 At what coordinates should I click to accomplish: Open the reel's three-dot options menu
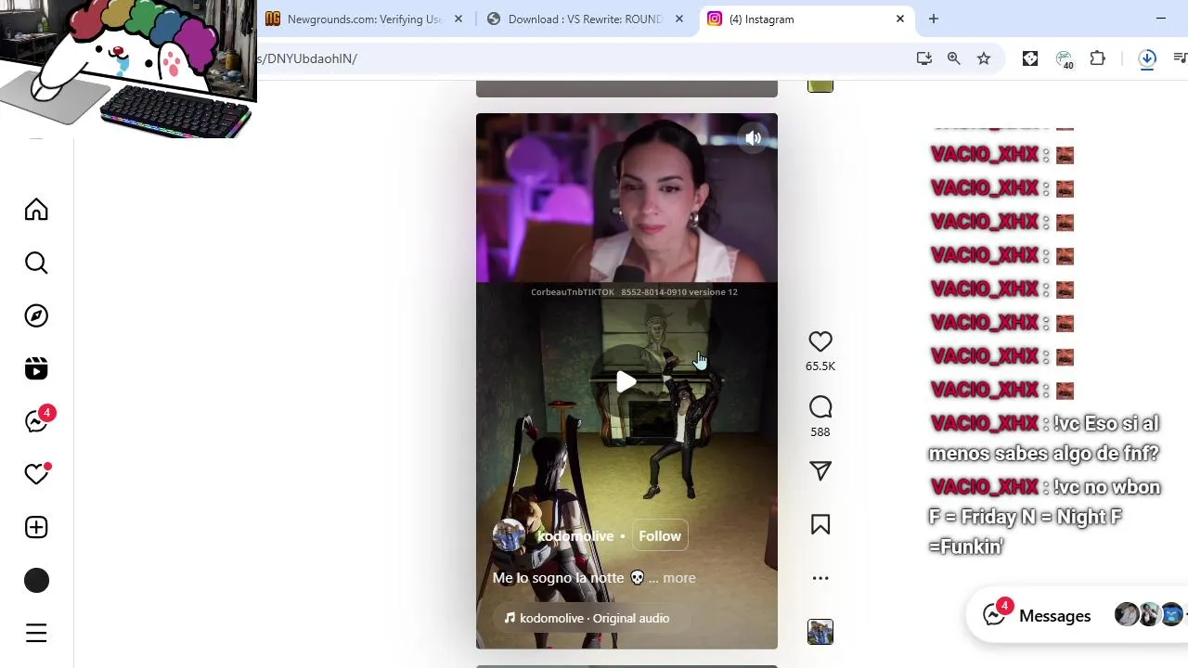[820, 578]
